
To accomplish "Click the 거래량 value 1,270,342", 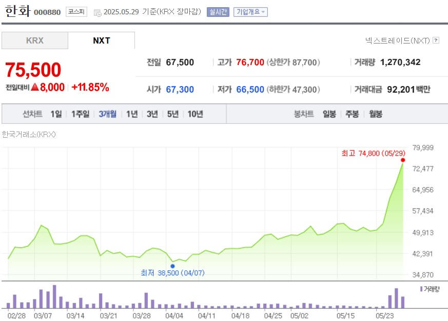I will (400, 62).
